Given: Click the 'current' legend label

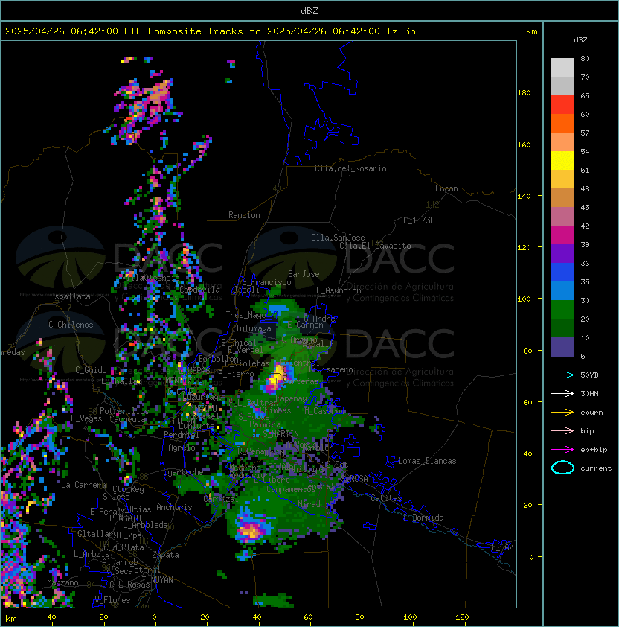Looking at the screenshot, I should [x=596, y=468].
